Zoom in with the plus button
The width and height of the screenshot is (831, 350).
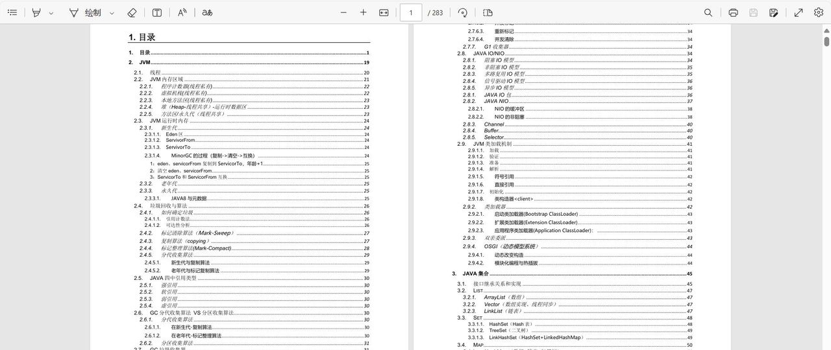pyautogui.click(x=364, y=12)
